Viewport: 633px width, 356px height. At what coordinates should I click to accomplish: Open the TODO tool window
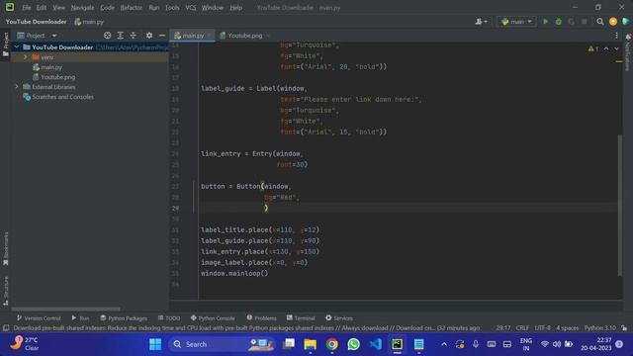169,318
